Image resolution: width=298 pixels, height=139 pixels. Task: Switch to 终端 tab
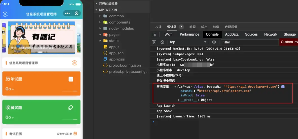[x=216, y=27]
